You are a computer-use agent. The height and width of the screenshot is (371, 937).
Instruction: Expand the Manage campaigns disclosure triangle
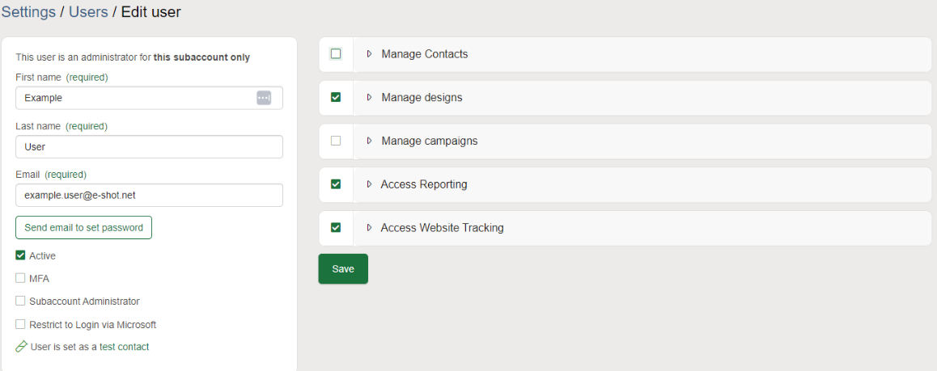(x=369, y=141)
